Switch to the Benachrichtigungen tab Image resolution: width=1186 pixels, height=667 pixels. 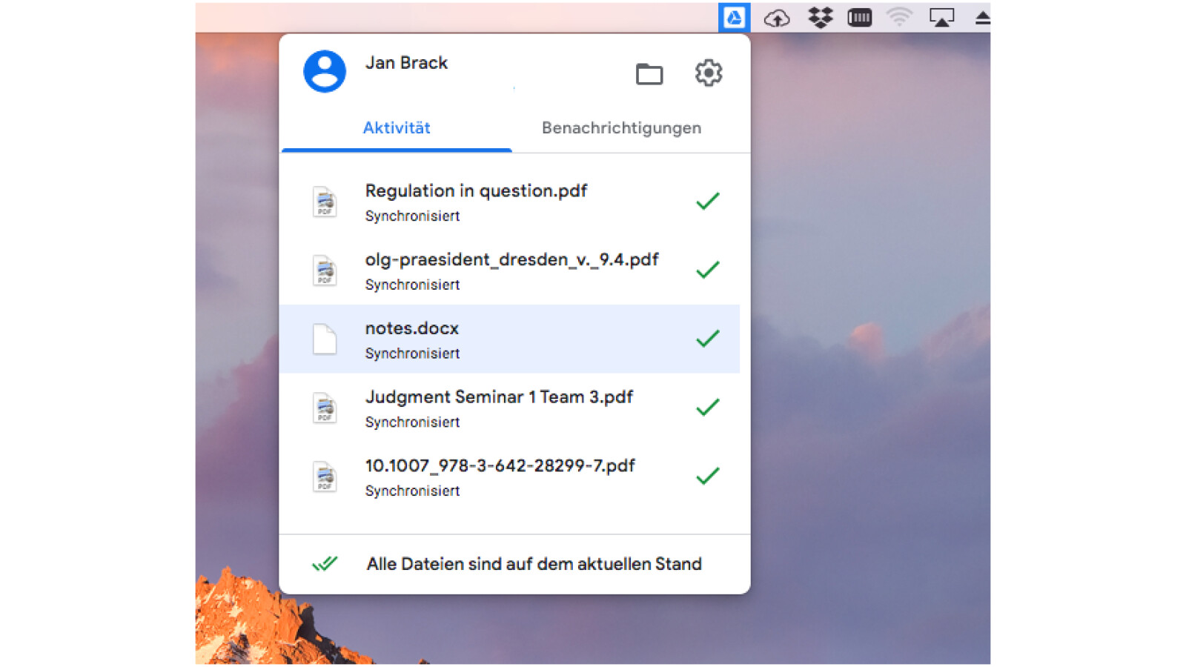tap(621, 128)
